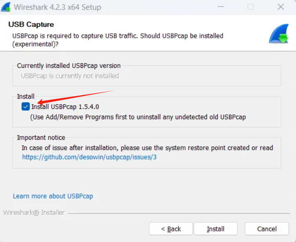Click the 'Wireshark® Installer' footer text
This screenshot has width=296, height=242.
click(34, 212)
